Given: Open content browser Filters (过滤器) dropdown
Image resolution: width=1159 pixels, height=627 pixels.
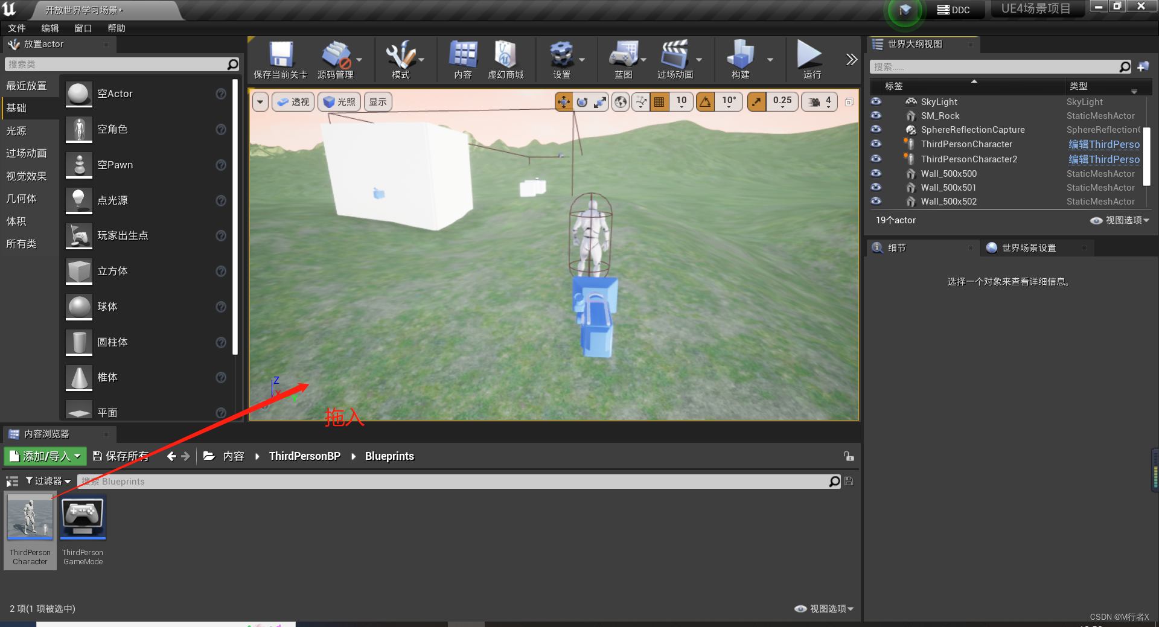Looking at the screenshot, I should pyautogui.click(x=48, y=481).
